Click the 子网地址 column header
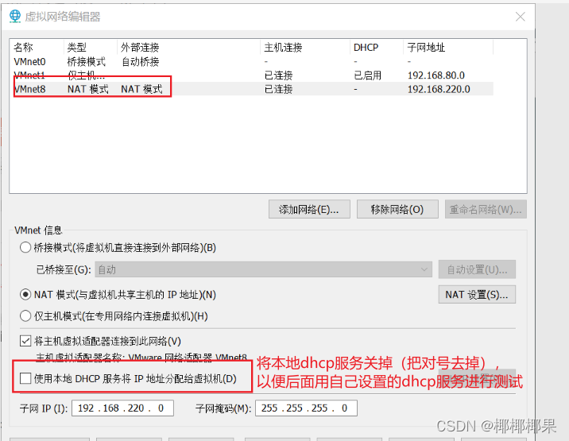The width and height of the screenshot is (569, 441). (448, 47)
